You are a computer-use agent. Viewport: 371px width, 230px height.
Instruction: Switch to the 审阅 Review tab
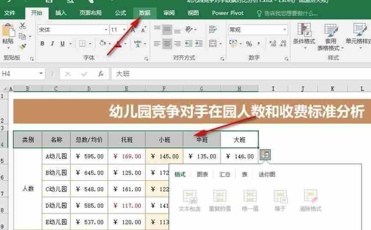(169, 13)
